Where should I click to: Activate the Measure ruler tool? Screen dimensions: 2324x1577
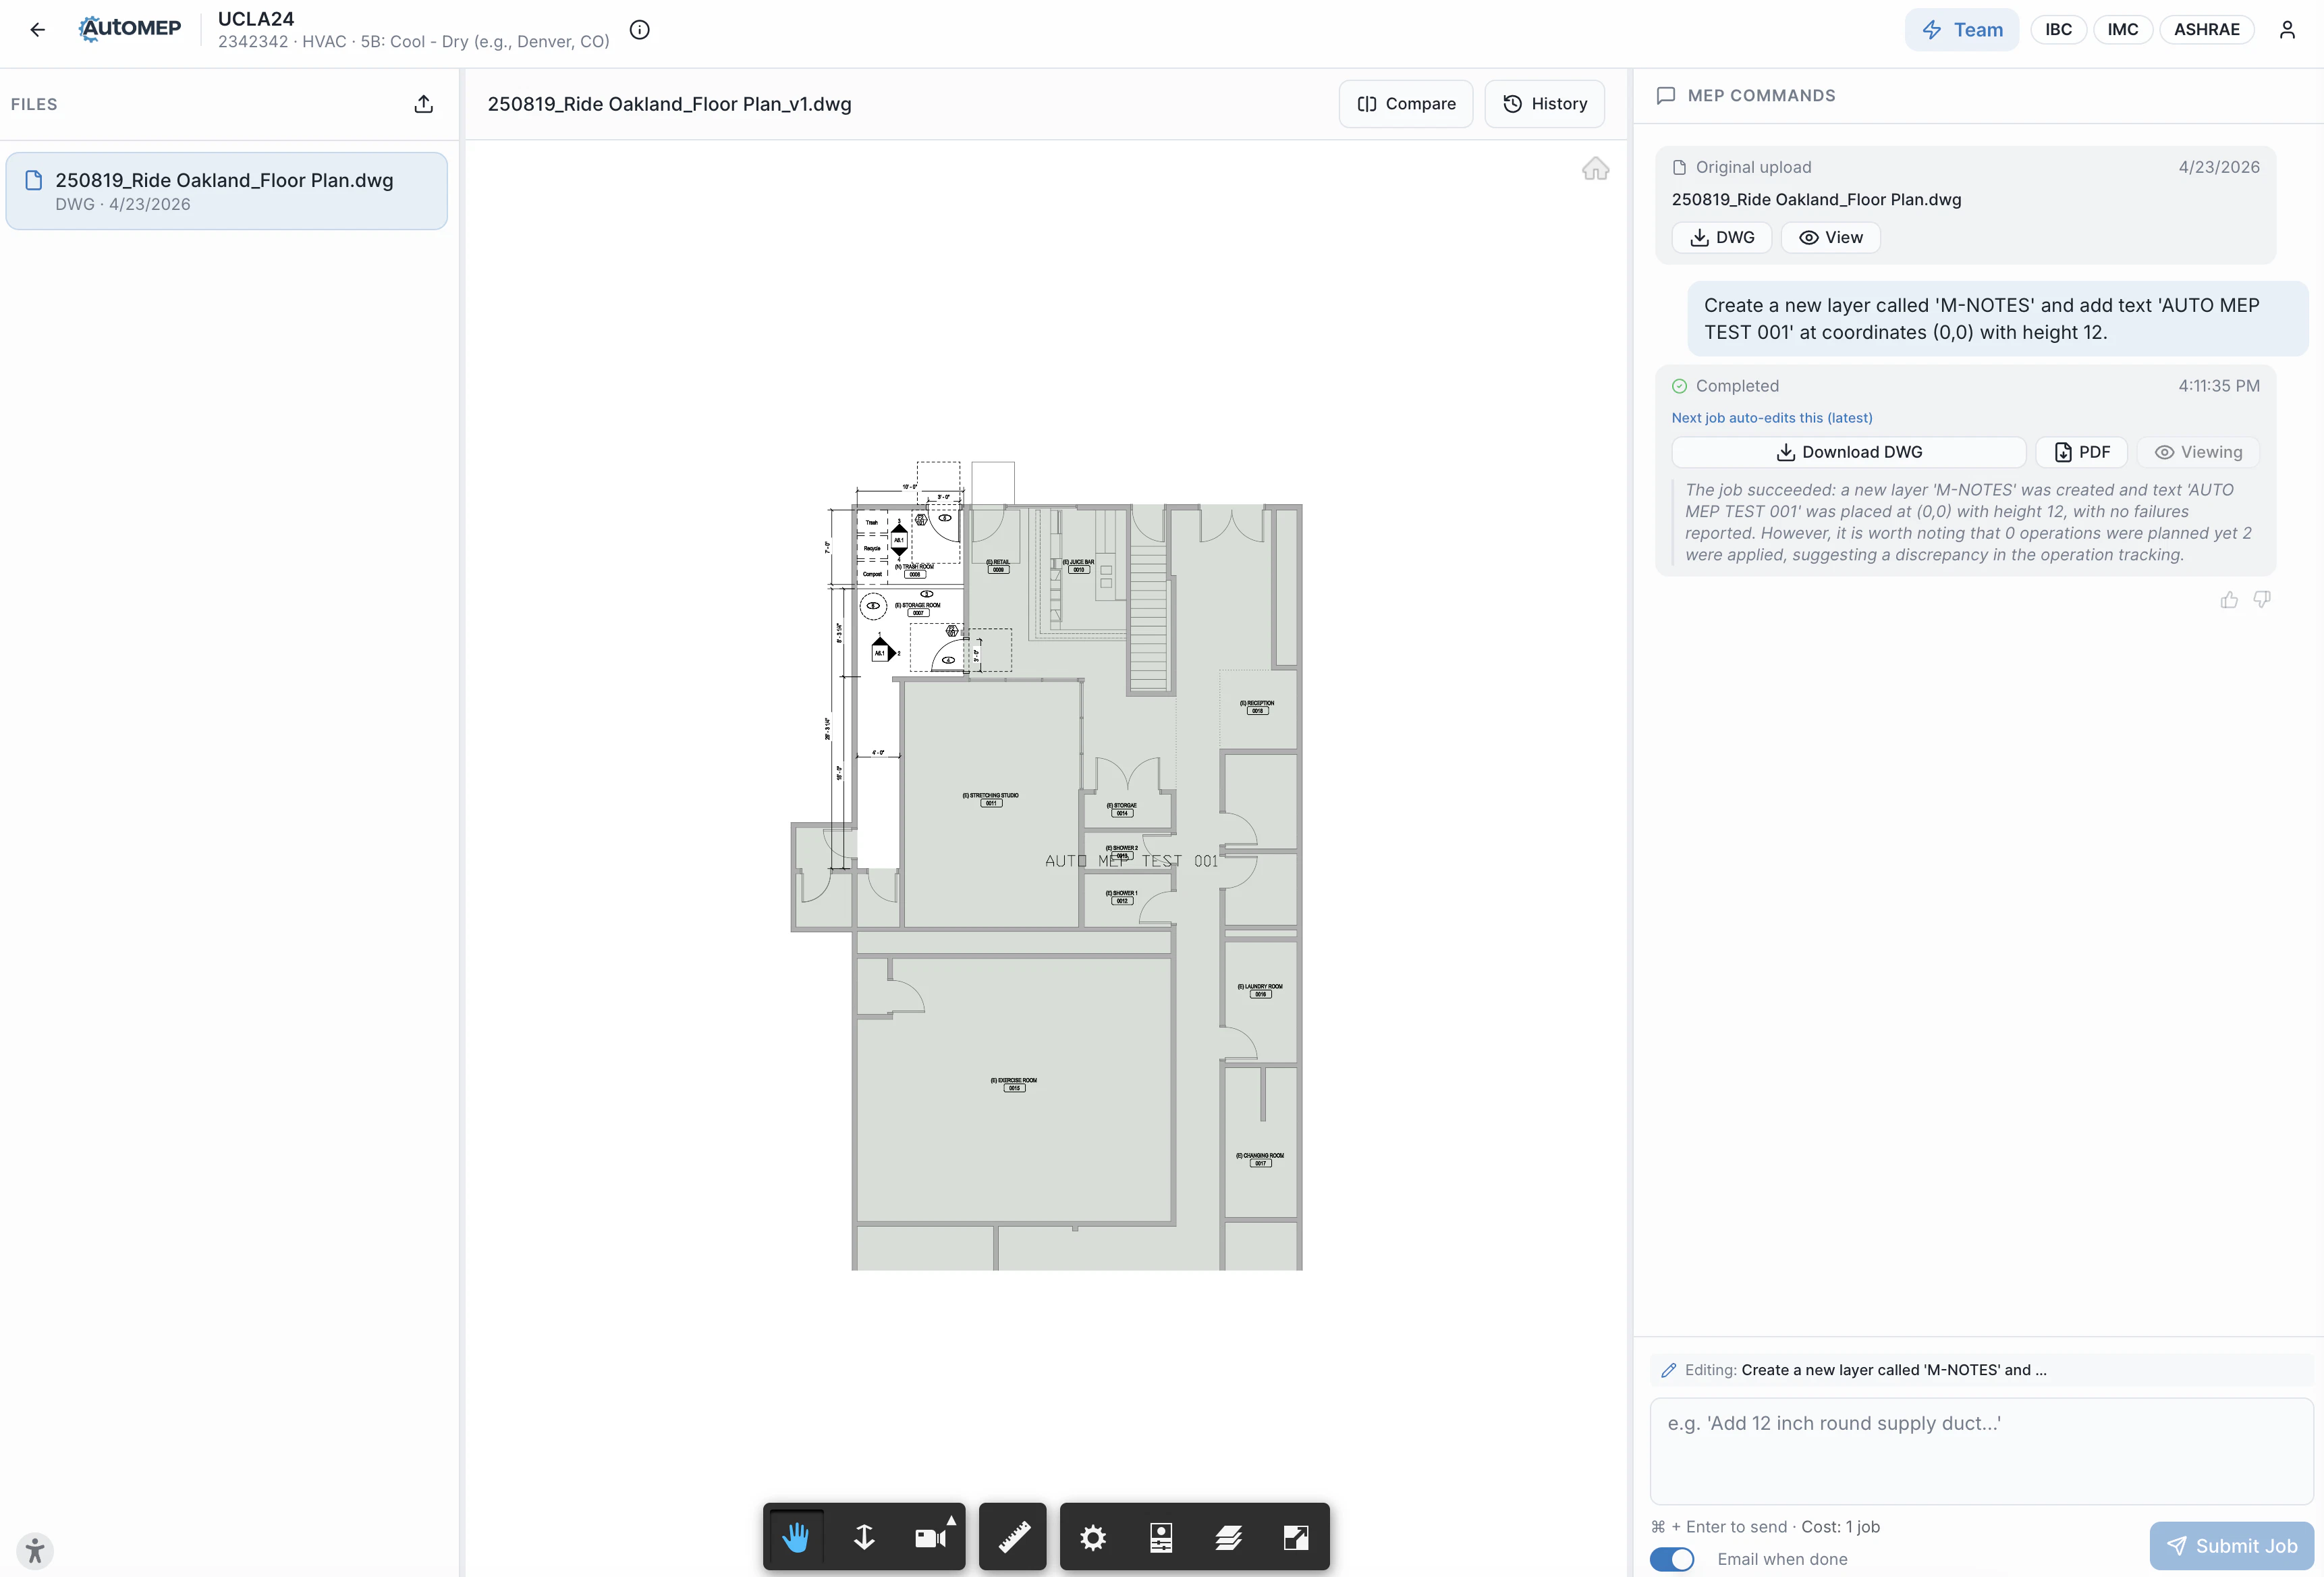(1013, 1537)
